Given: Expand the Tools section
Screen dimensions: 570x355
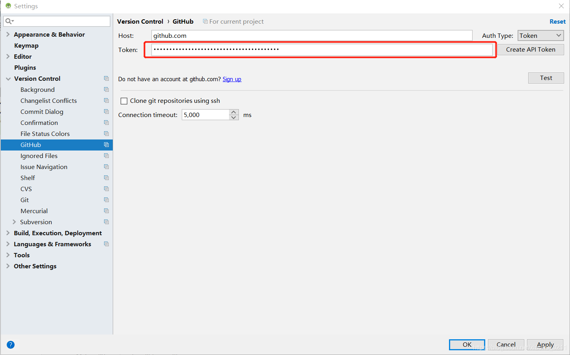Looking at the screenshot, I should pos(8,255).
